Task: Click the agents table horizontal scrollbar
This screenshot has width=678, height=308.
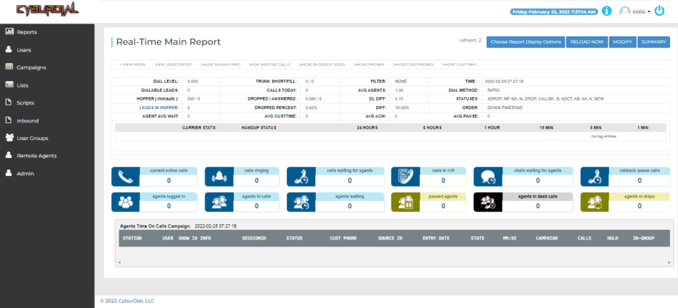Action: pos(395,262)
